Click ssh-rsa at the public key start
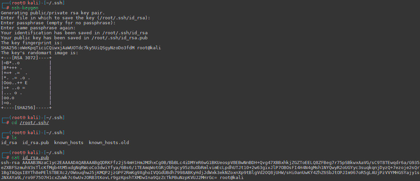The width and height of the screenshot is (420, 181). click(10, 162)
